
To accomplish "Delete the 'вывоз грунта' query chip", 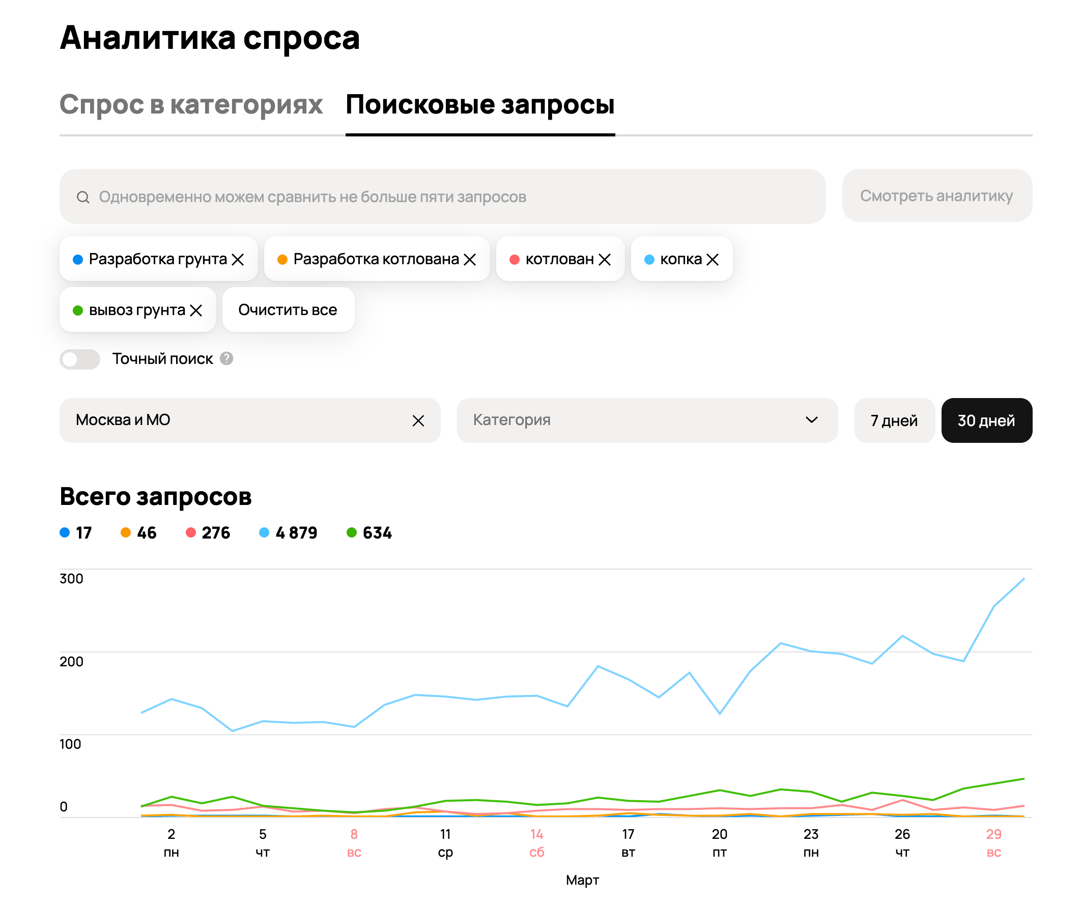I will (196, 311).
